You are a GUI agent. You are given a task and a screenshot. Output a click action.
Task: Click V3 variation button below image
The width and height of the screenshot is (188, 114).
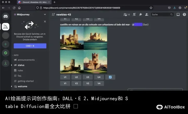tap(88, 83)
